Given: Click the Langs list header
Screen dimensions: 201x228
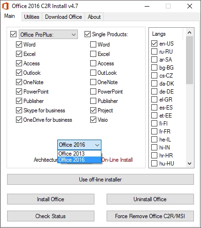Looking at the screenshot, I should tap(166, 34).
